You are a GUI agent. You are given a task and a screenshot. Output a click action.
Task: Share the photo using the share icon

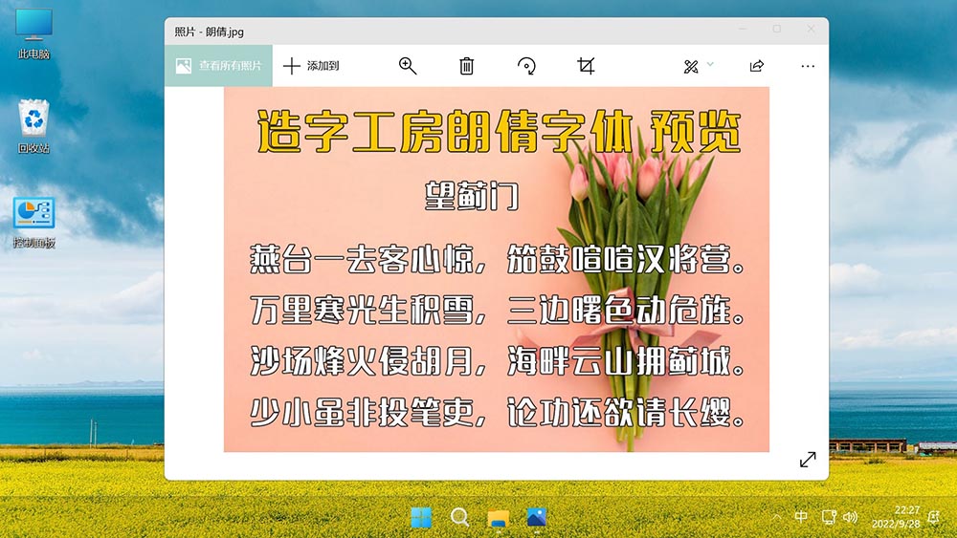(x=756, y=66)
